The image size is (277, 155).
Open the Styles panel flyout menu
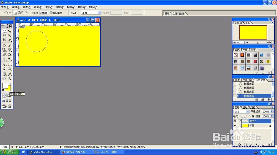(272, 50)
